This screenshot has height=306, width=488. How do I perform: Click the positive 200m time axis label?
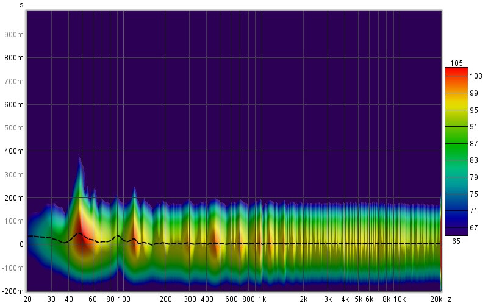13,198
